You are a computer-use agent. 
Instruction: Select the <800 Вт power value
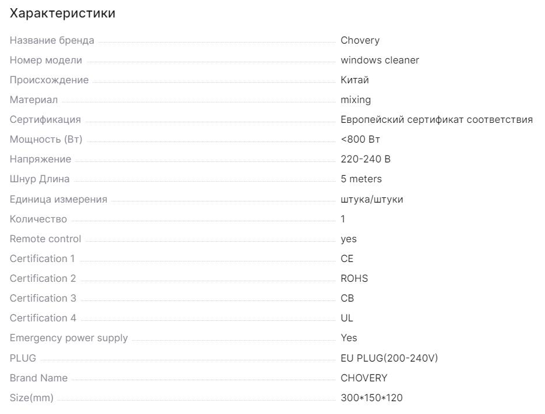coord(360,139)
